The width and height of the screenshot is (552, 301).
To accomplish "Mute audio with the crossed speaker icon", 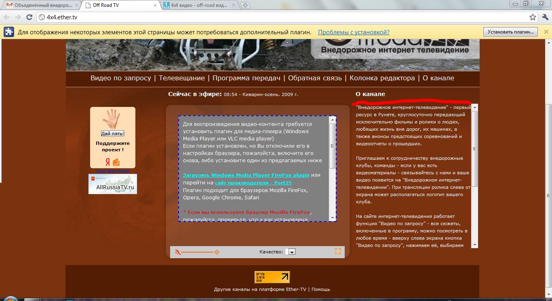I will pyautogui.click(x=178, y=252).
